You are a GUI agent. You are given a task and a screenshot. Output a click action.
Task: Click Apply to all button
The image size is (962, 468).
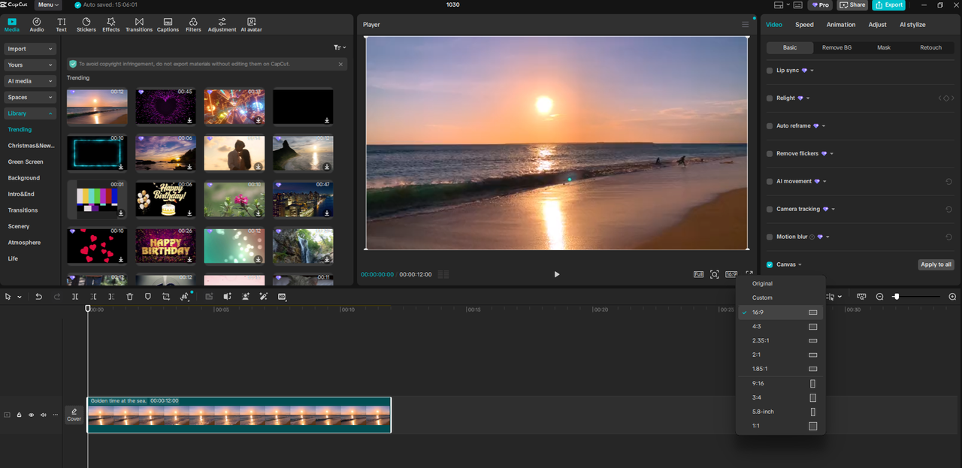point(936,264)
